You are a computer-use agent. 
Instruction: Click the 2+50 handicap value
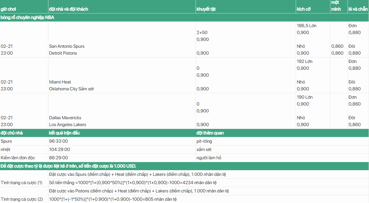(x=202, y=33)
